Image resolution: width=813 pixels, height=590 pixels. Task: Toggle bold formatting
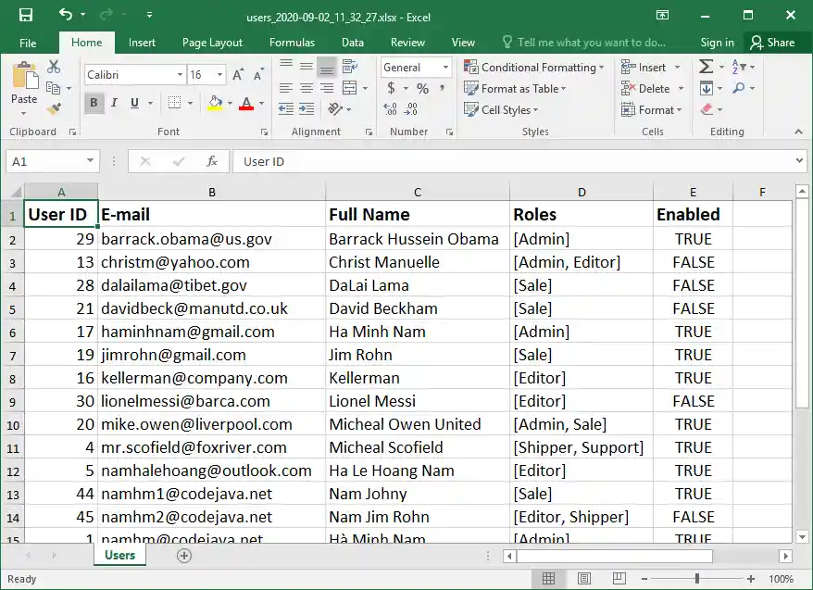pos(94,102)
